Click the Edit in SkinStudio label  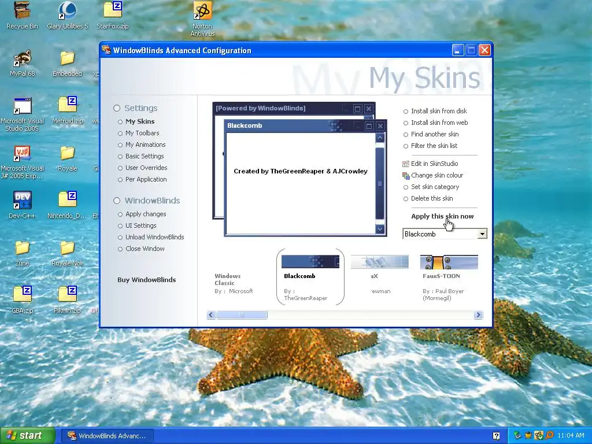(x=435, y=164)
